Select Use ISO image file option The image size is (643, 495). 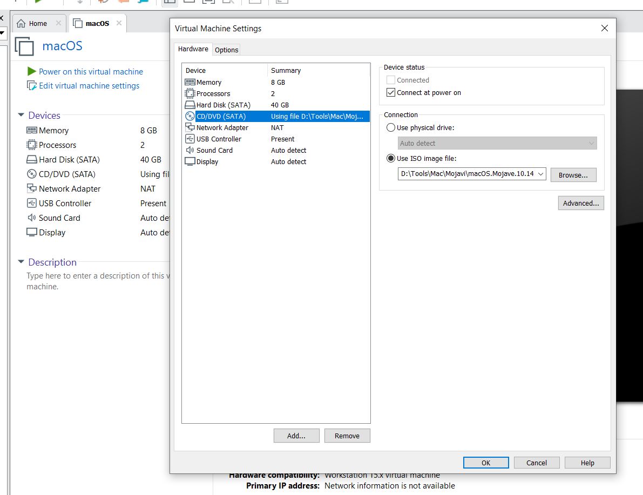[391, 158]
